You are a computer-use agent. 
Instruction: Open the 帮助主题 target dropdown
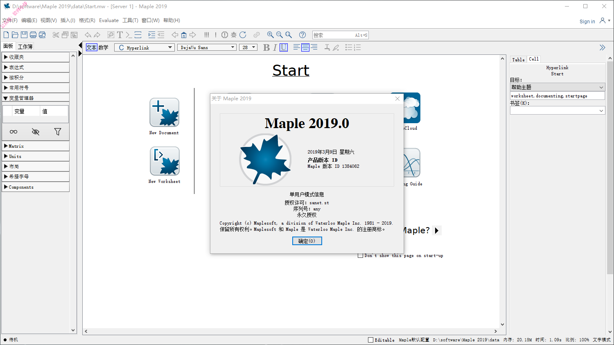557,87
